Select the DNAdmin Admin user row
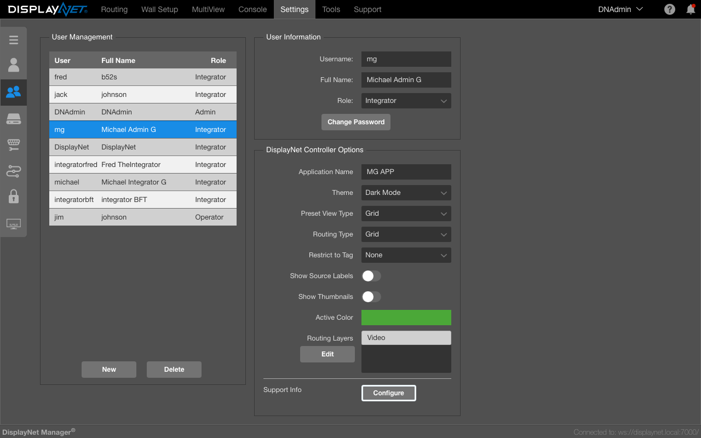 pos(143,112)
